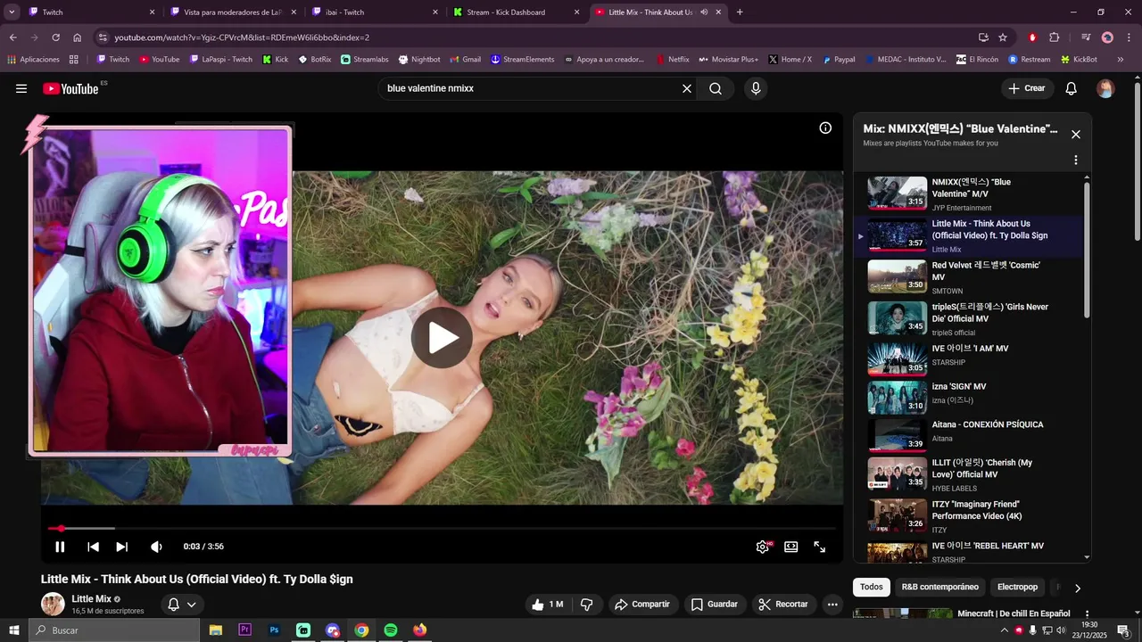
Task: Select the R&B contemporáneo filter chip
Action: (940, 587)
